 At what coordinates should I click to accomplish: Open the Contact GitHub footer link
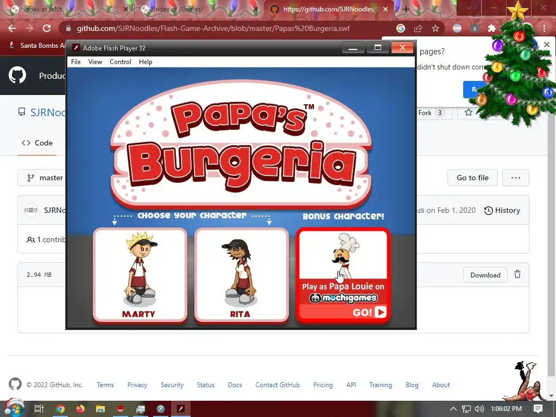click(277, 385)
